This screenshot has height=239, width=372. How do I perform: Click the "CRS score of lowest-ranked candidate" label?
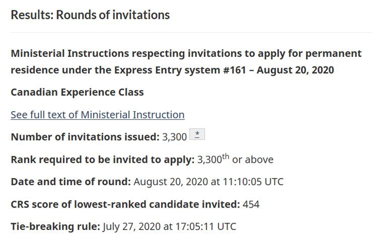pyautogui.click(x=125, y=204)
